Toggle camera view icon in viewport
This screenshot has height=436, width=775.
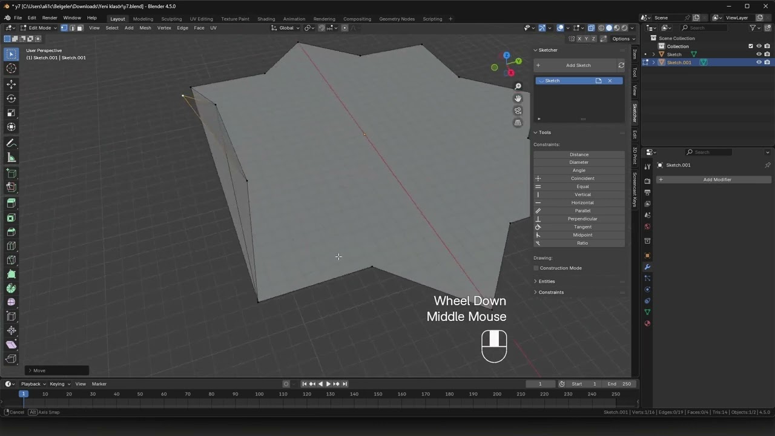(x=518, y=110)
